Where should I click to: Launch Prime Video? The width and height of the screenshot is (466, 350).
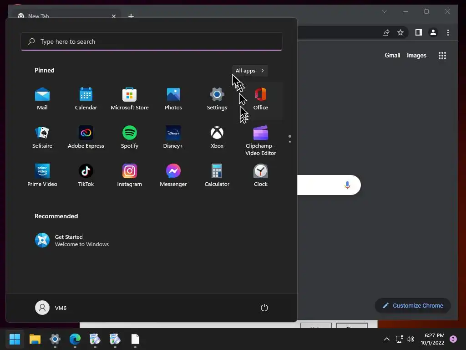click(x=42, y=175)
